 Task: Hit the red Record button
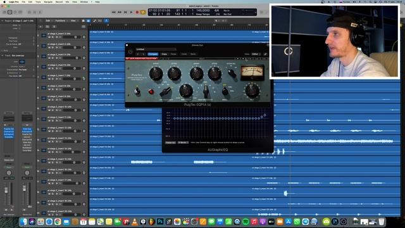coord(137,12)
